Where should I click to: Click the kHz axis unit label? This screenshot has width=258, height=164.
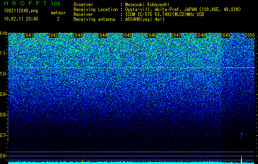pos(4,33)
